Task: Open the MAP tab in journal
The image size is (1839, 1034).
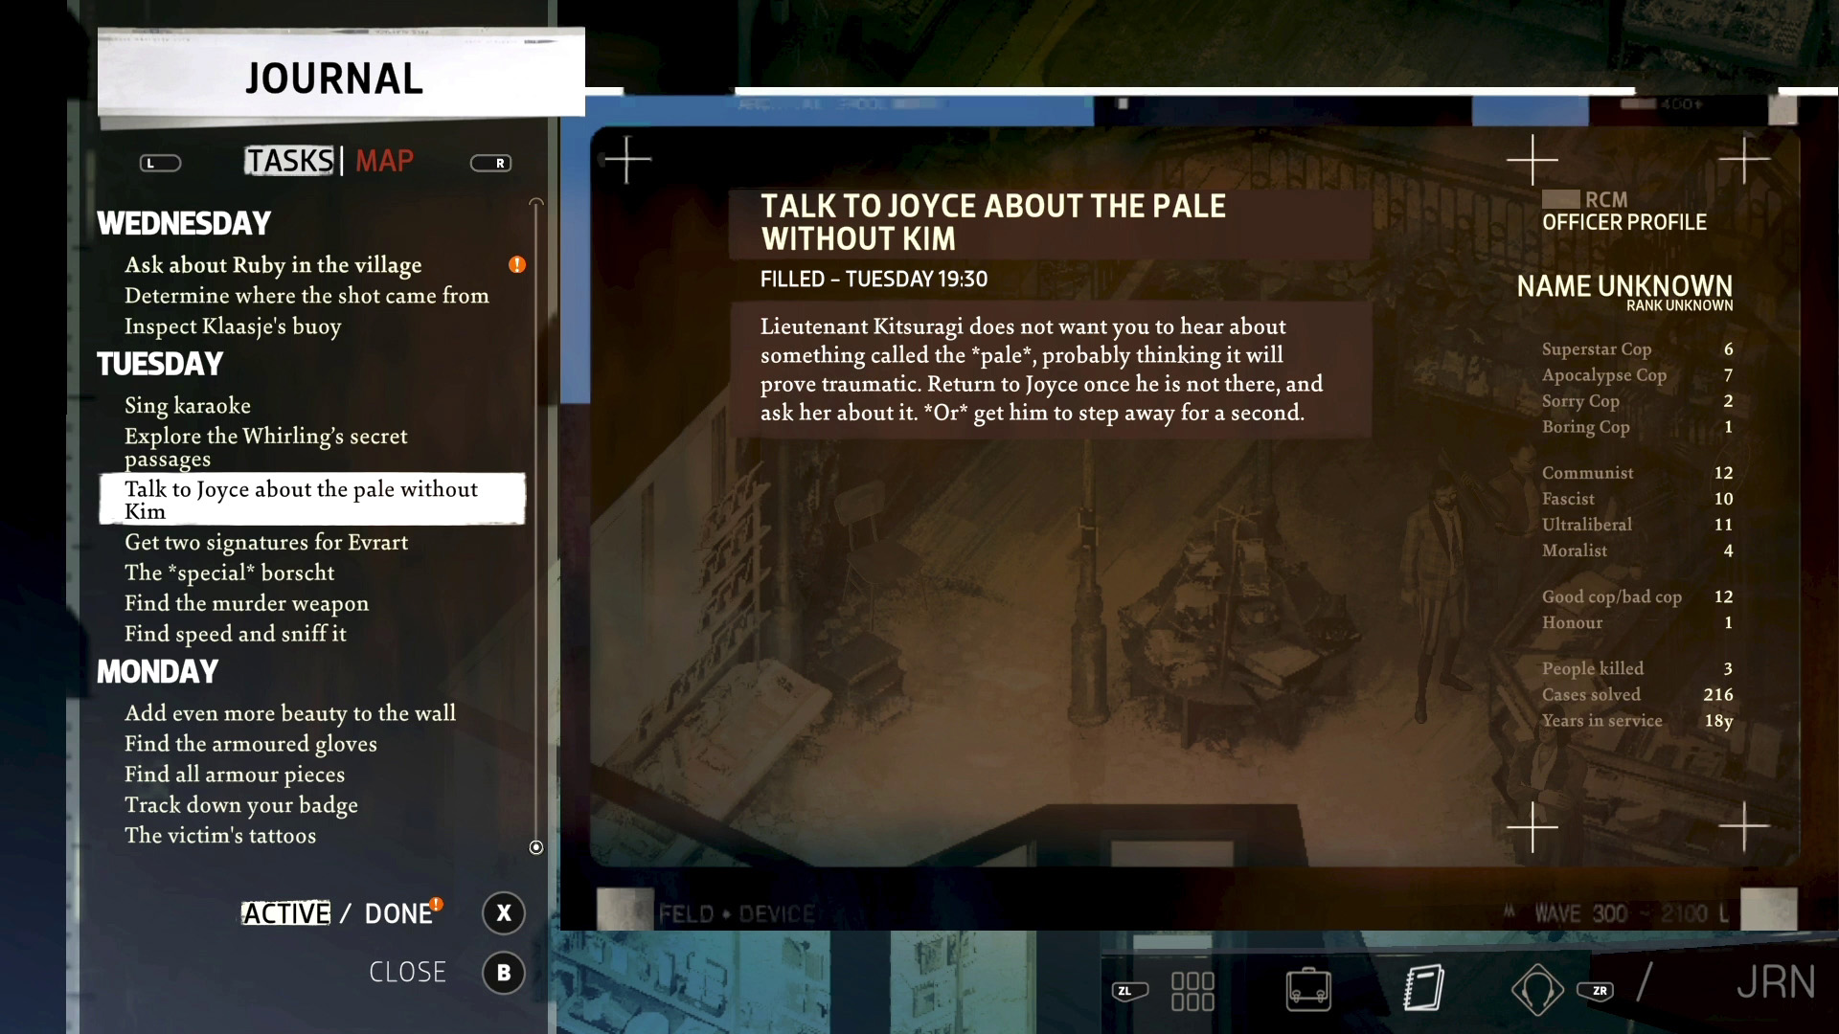Action: pos(383,160)
